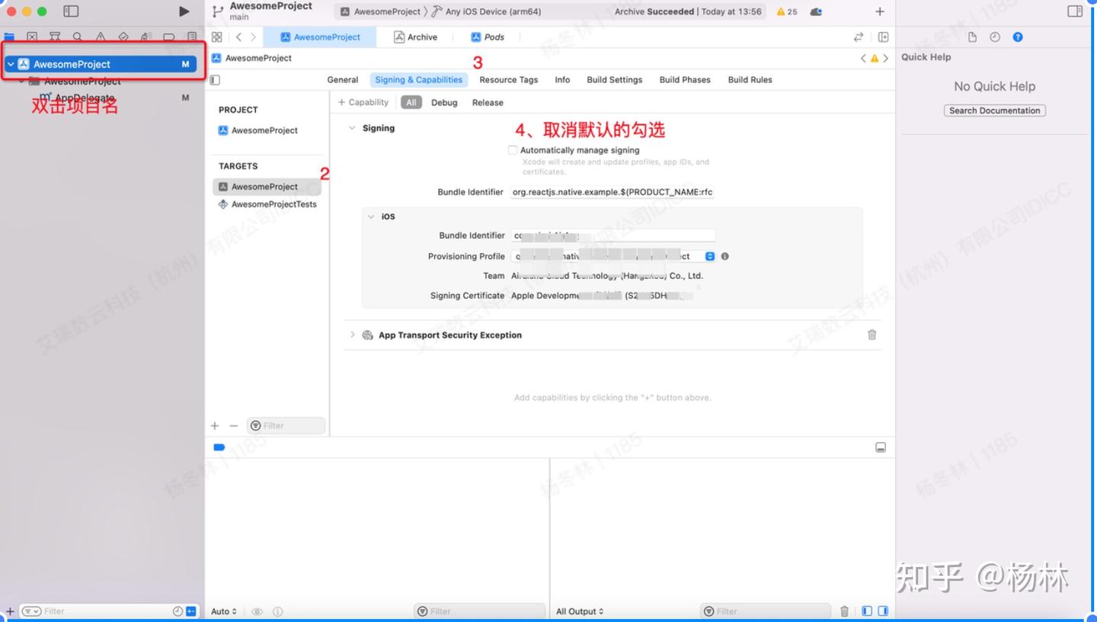Open the source control navigator
Image resolution: width=1097 pixels, height=622 pixels.
32,37
